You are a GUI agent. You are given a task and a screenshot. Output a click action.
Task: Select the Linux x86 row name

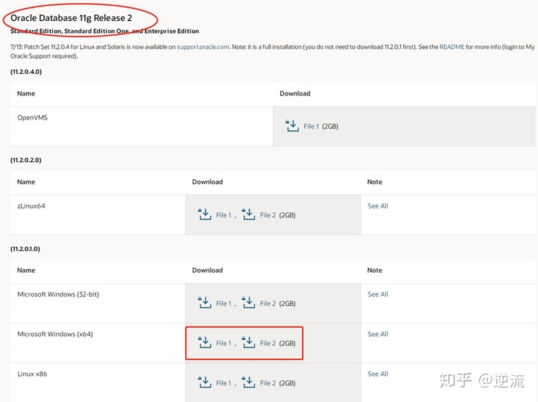[x=32, y=374]
